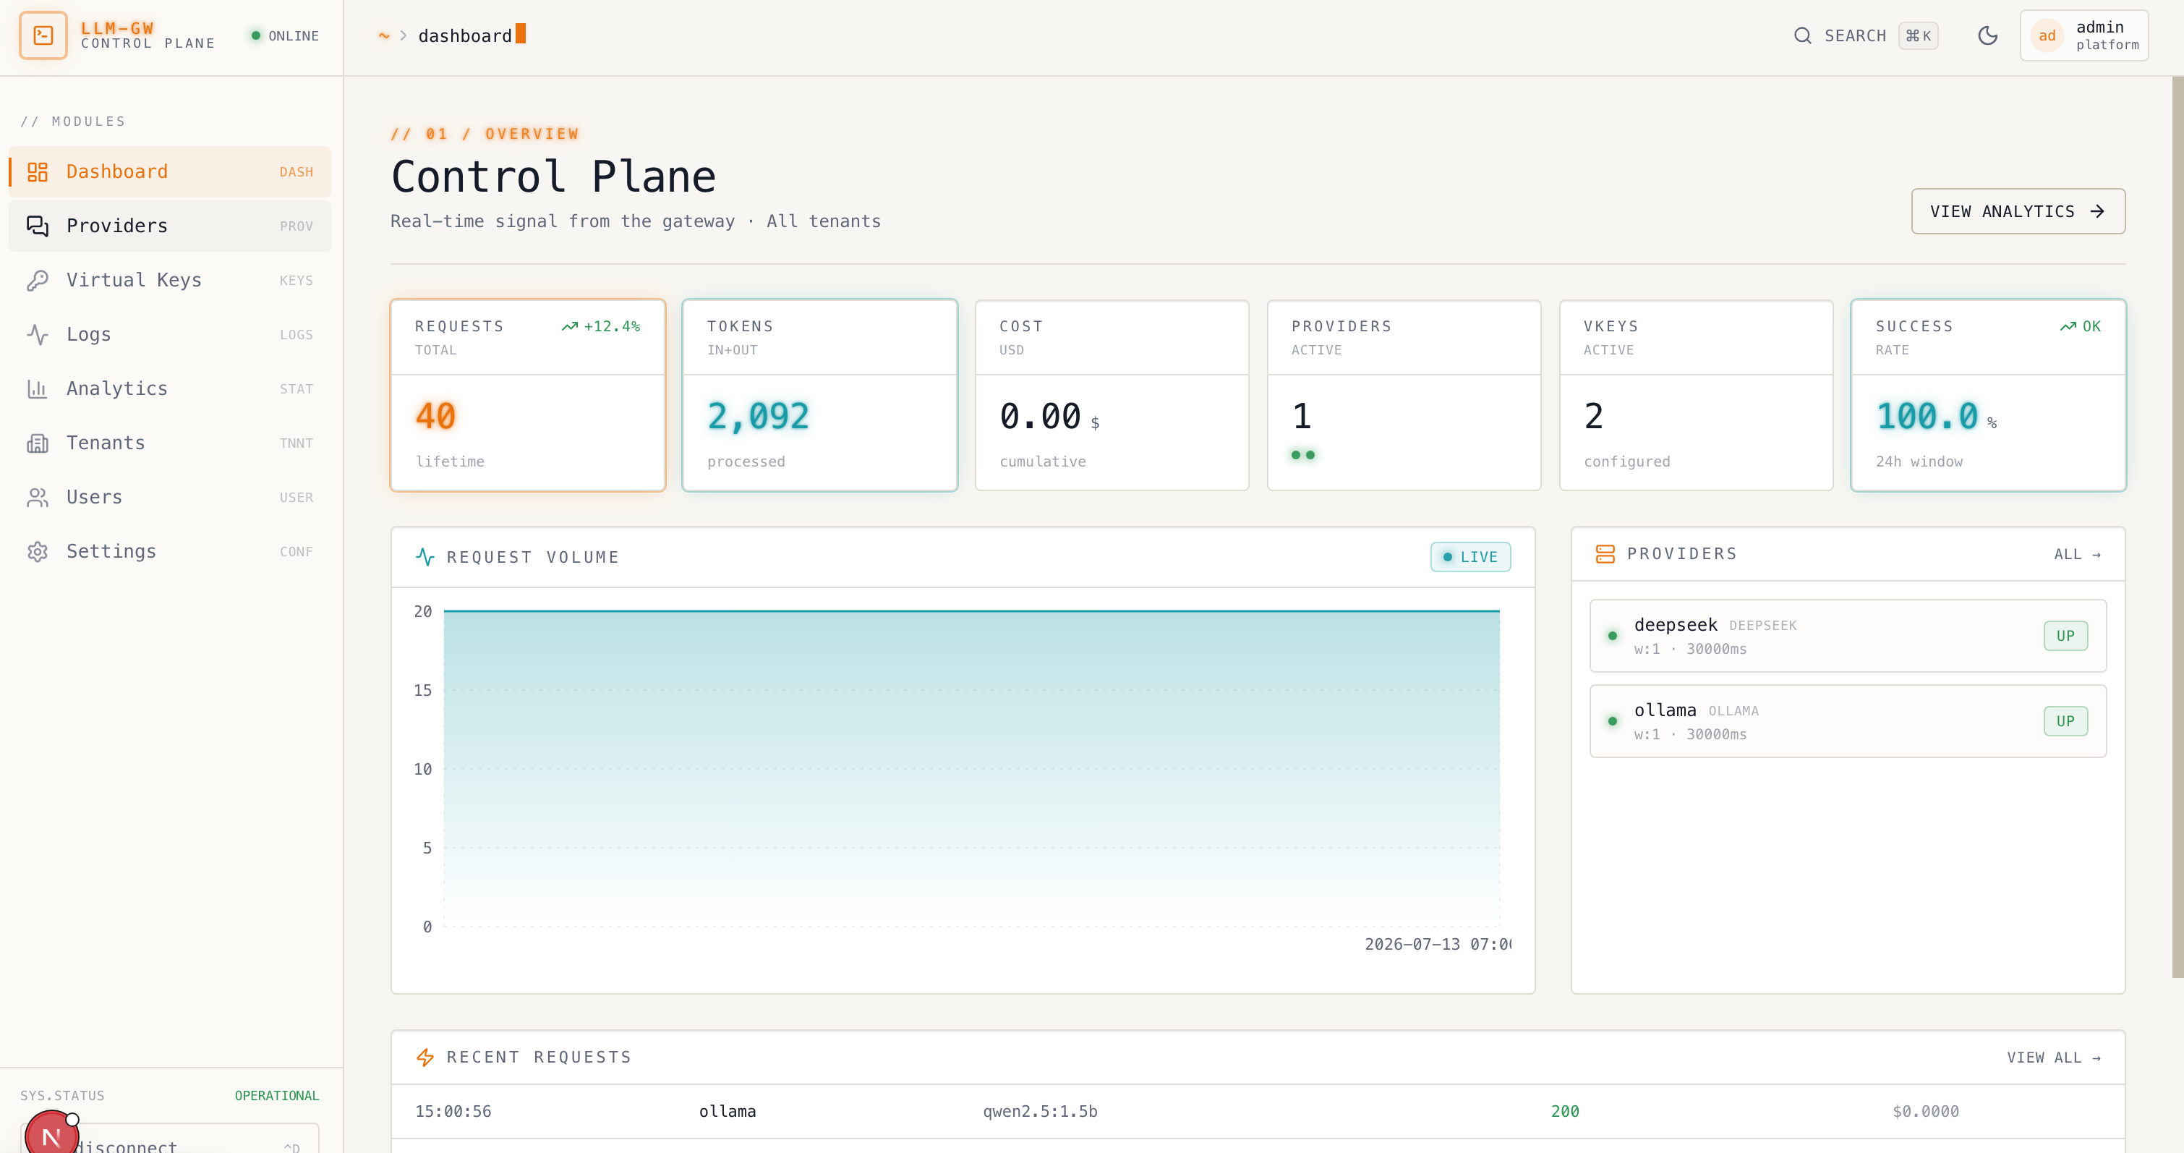
Task: Click the Providers Active card
Action: pos(1404,395)
